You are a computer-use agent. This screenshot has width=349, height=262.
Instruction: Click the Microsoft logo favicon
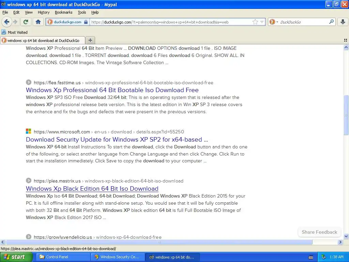pyautogui.click(x=29, y=131)
